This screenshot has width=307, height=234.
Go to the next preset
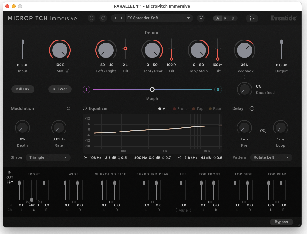[122, 18]
